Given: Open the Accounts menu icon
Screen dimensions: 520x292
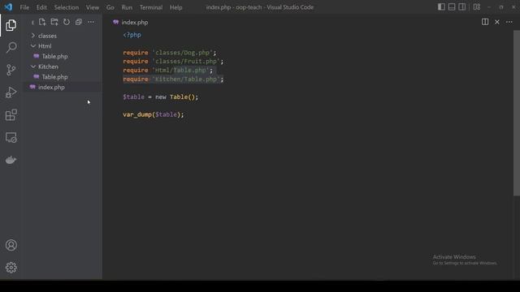Looking at the screenshot, I should coord(11,245).
